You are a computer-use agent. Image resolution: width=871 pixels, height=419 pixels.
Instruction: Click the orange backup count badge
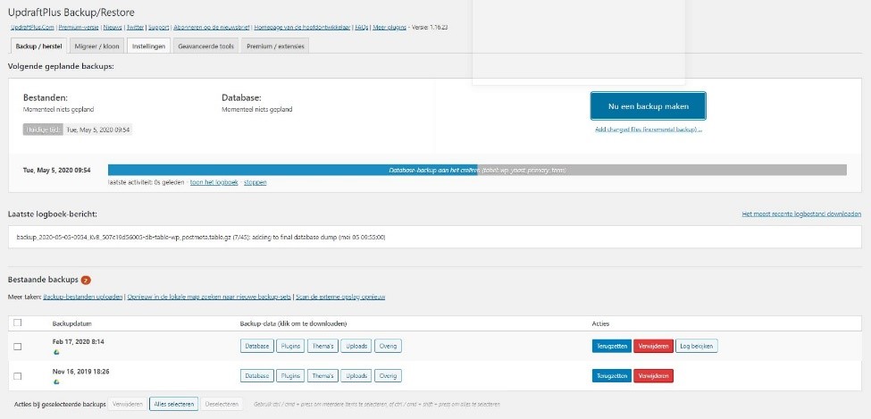(86, 280)
